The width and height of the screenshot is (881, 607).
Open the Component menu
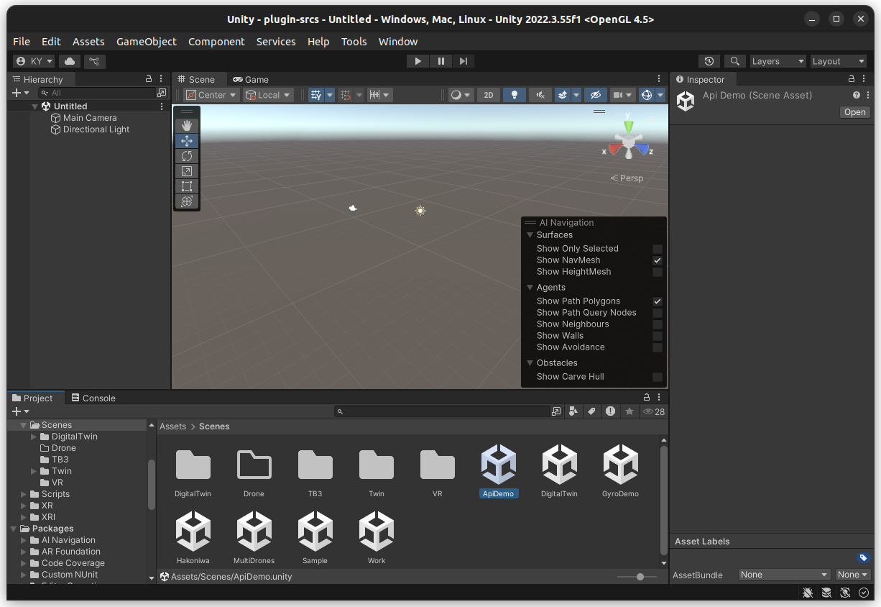coord(216,42)
